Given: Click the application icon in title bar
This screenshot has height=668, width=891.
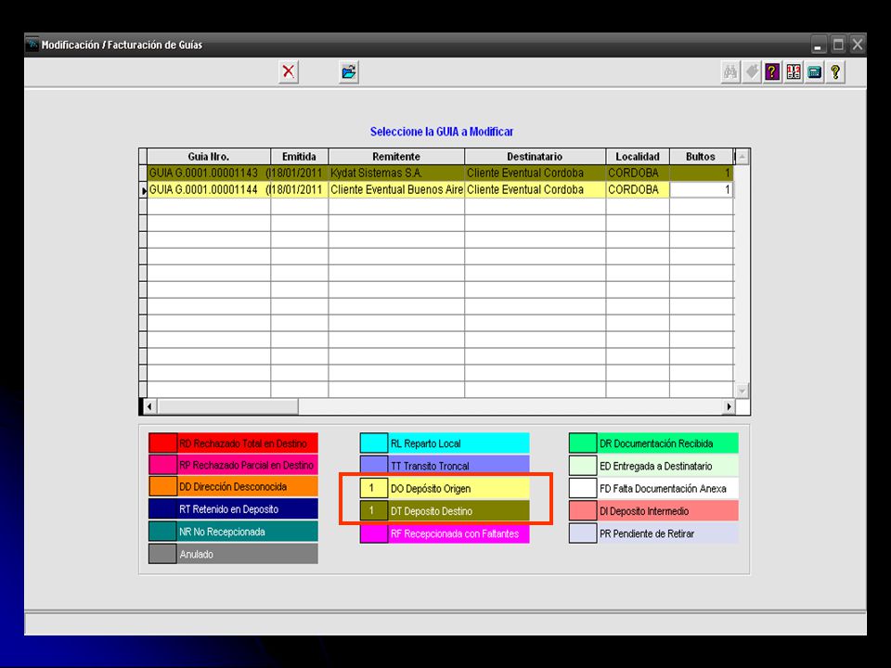Looking at the screenshot, I should (32, 45).
